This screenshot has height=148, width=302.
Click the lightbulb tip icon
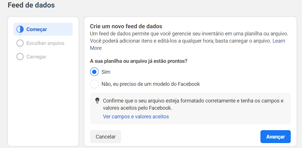[97, 100]
